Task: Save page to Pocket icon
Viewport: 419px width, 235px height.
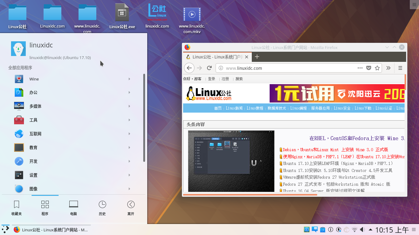Action: point(369,68)
